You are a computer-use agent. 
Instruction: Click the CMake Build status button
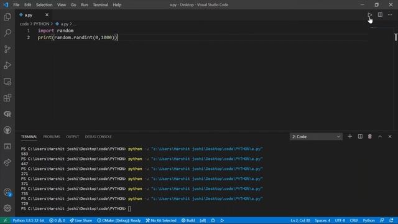click(188, 220)
